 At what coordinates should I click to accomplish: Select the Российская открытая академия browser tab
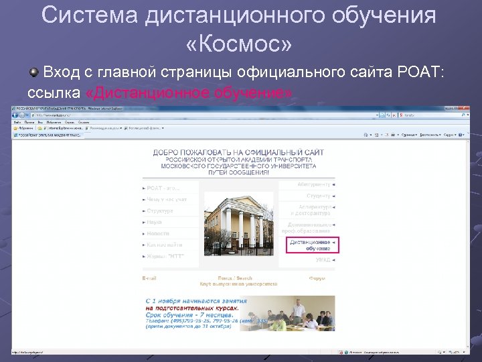[x=48, y=135]
